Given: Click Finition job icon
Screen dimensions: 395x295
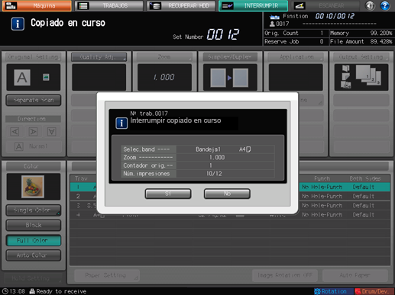Looking at the screenshot, I should click(x=274, y=17).
